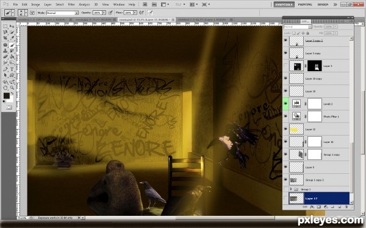Switch to Design workspace
Screen dimensions: 366x228
pyautogui.click(x=323, y=4)
